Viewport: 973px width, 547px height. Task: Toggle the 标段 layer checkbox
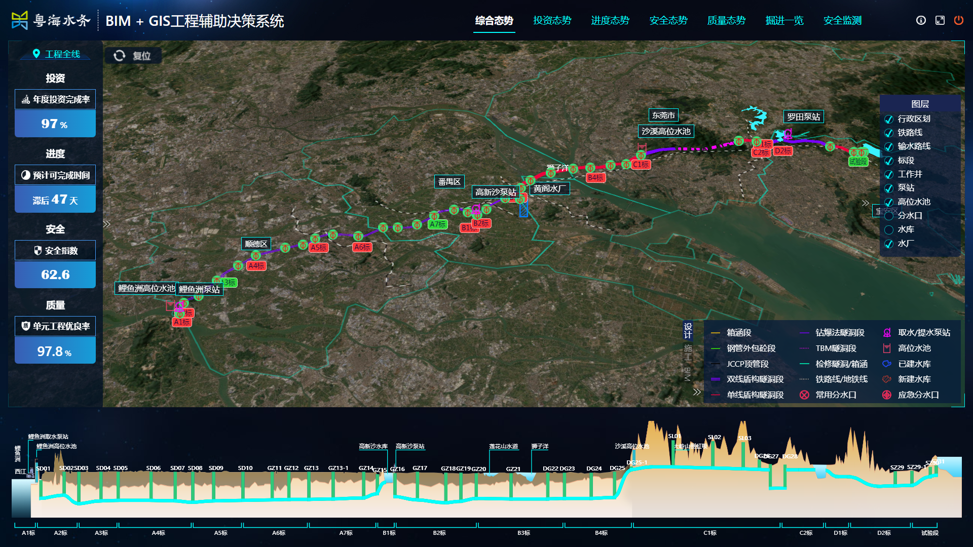[888, 161]
